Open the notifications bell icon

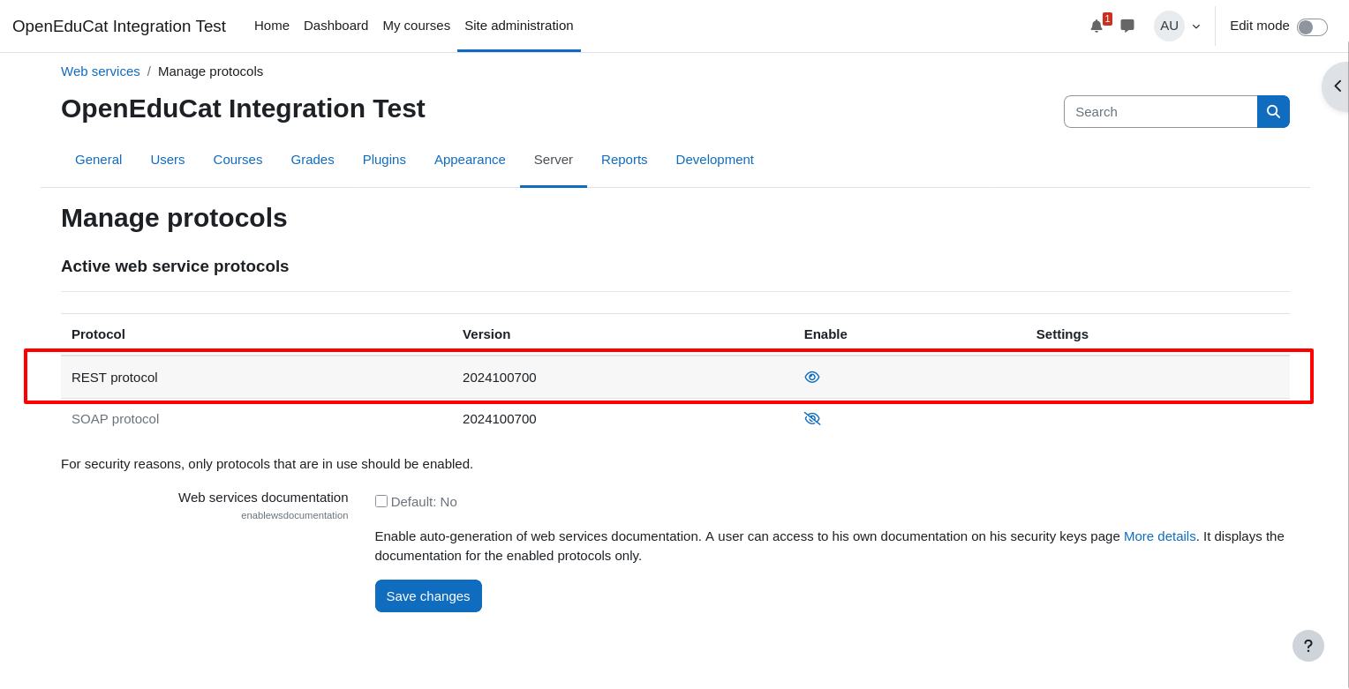point(1097,26)
